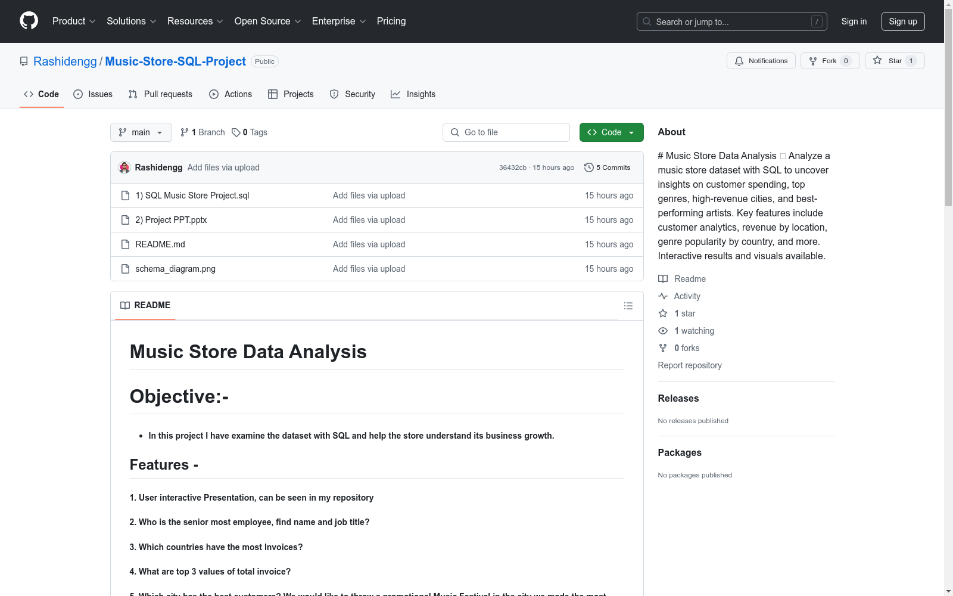Open the green Code dropdown button
The height and width of the screenshot is (596, 953).
coord(611,132)
